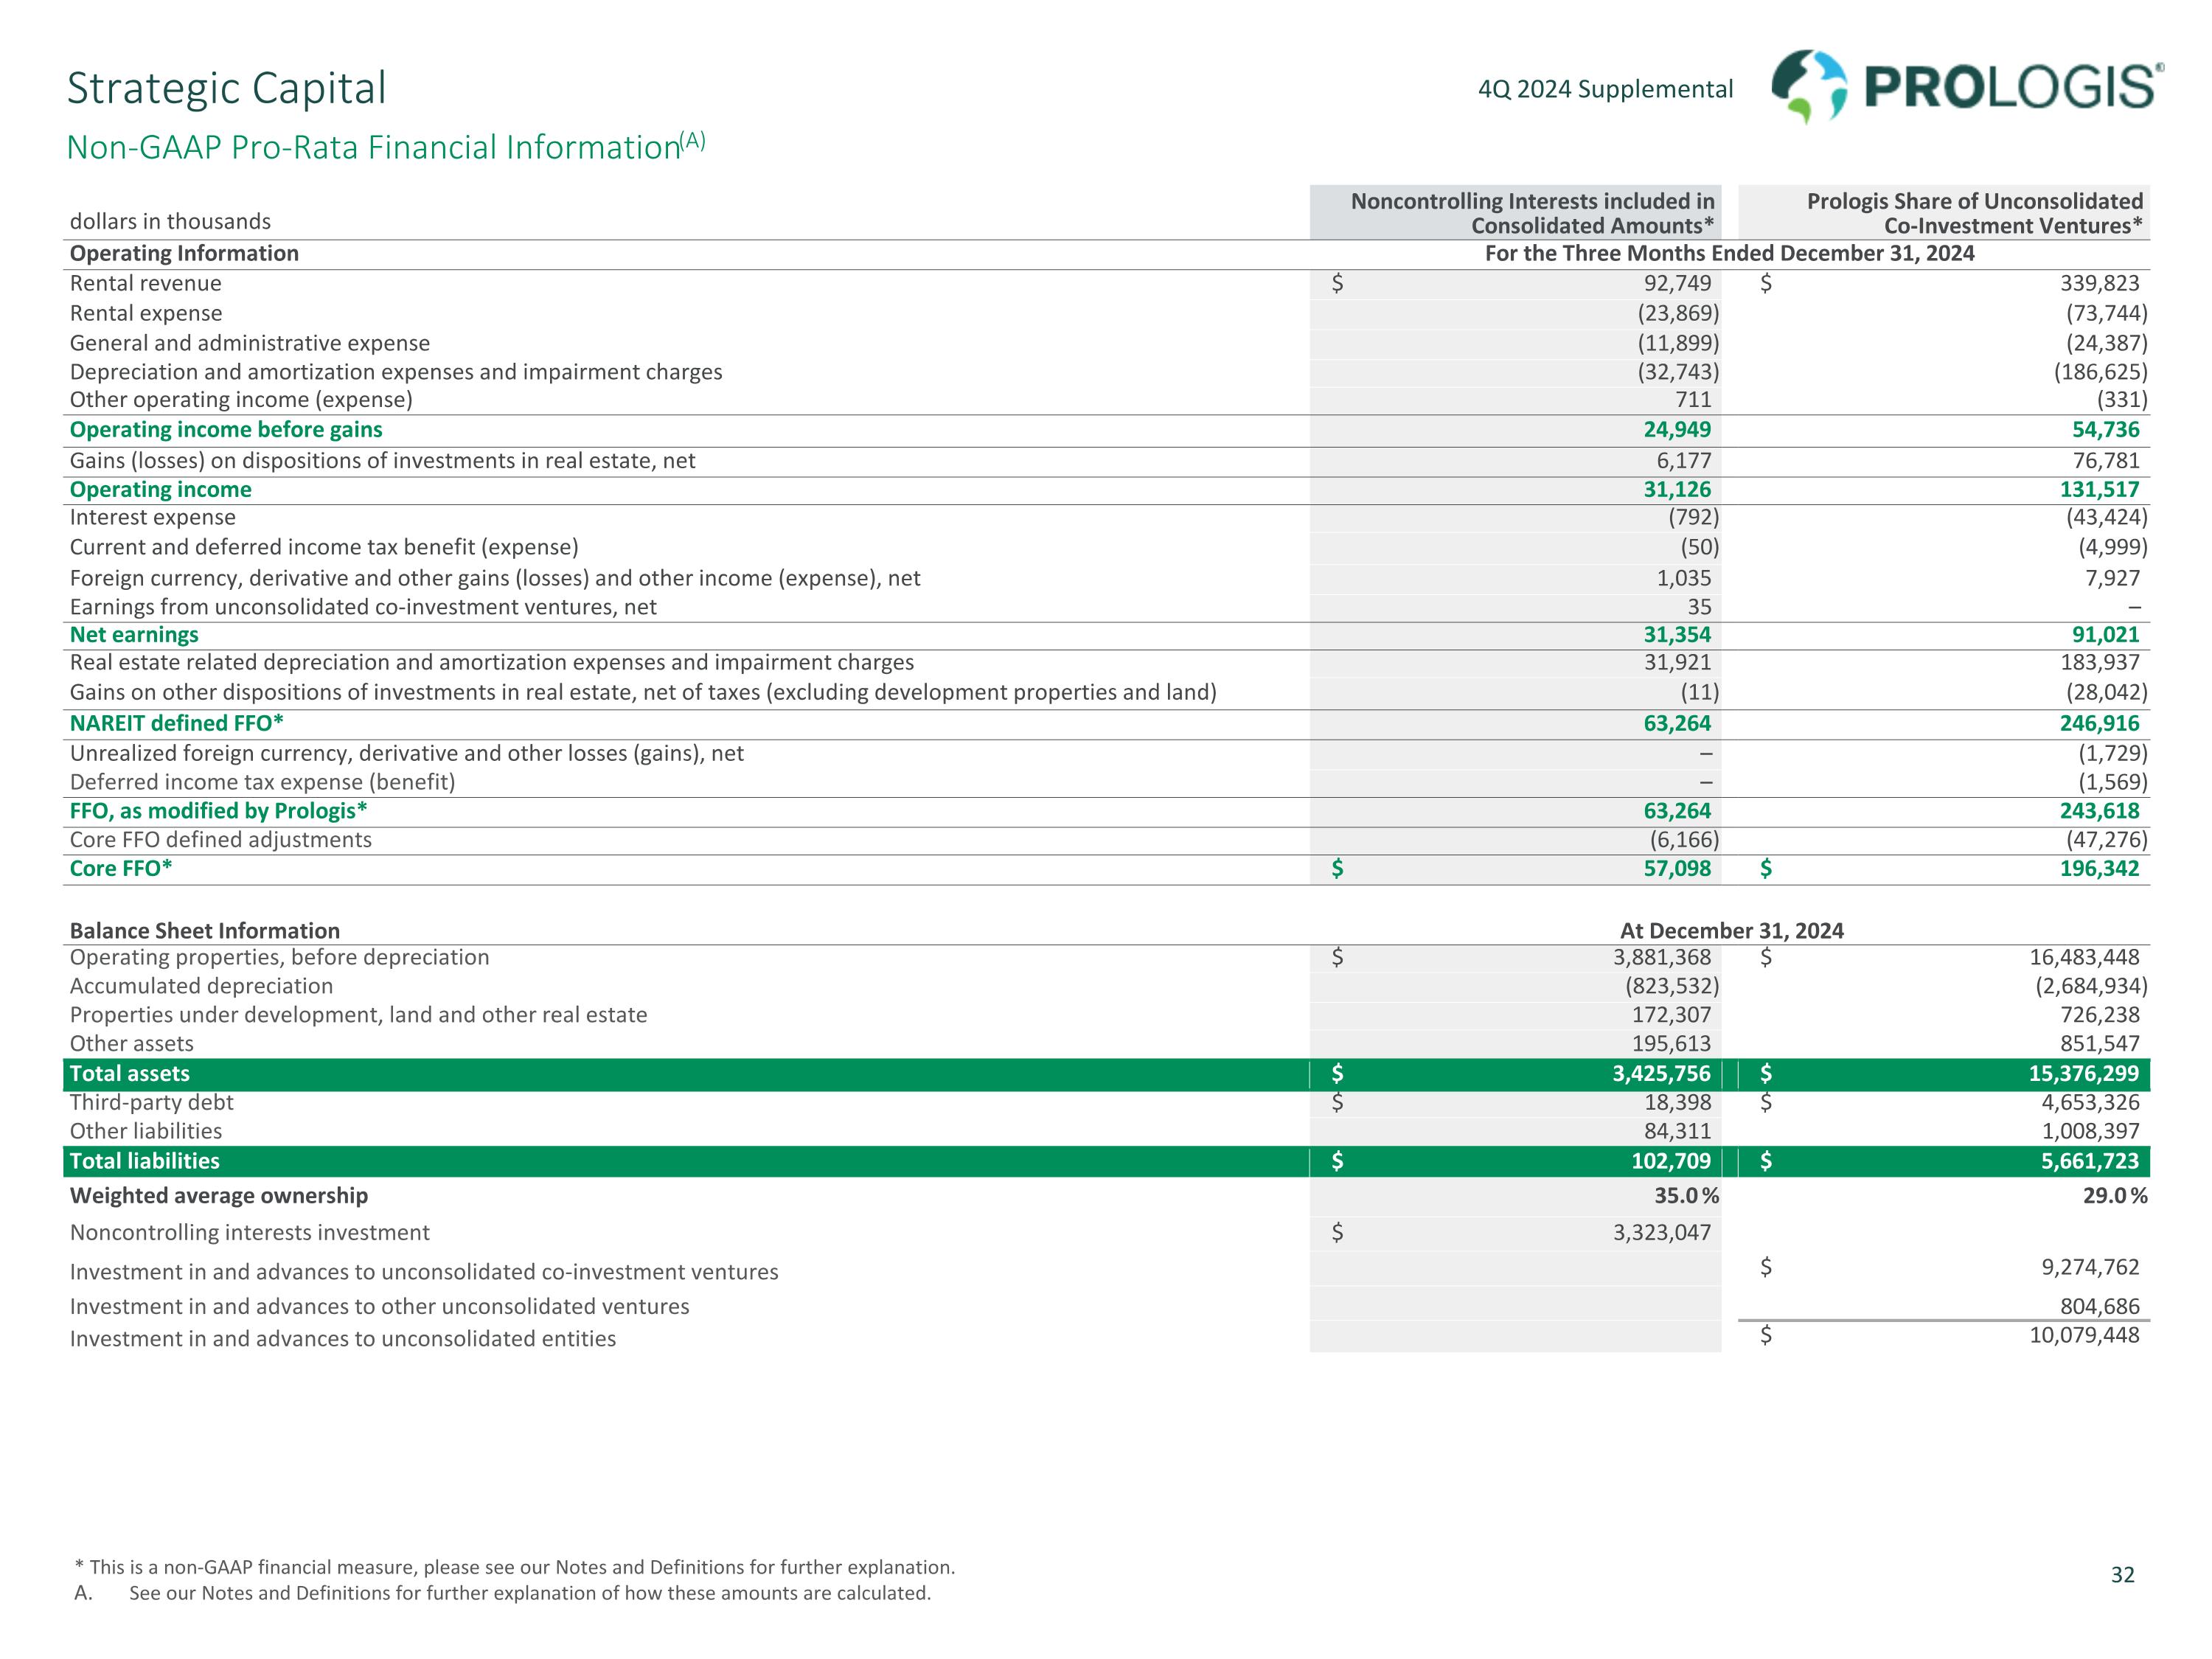Screen dimensions: 2212x1659
Task: Click the green Total assets row label
Action: pyautogui.click(x=129, y=1073)
